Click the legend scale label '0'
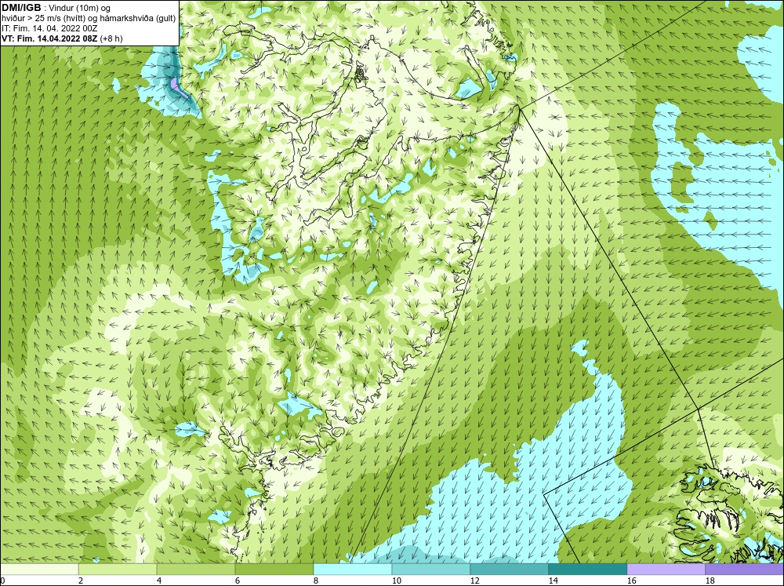Screen dimensions: 784x586 pos(2,581)
